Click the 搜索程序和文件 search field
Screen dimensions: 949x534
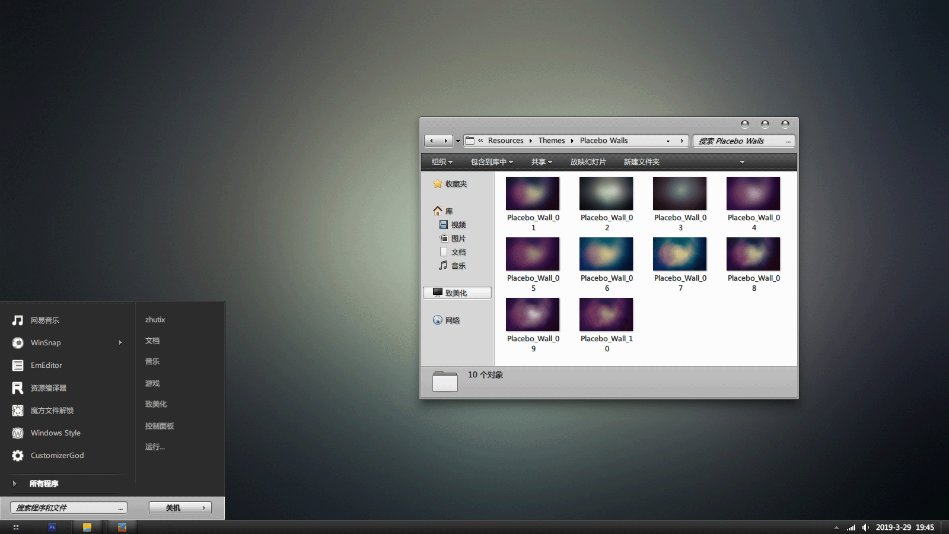tap(65, 508)
